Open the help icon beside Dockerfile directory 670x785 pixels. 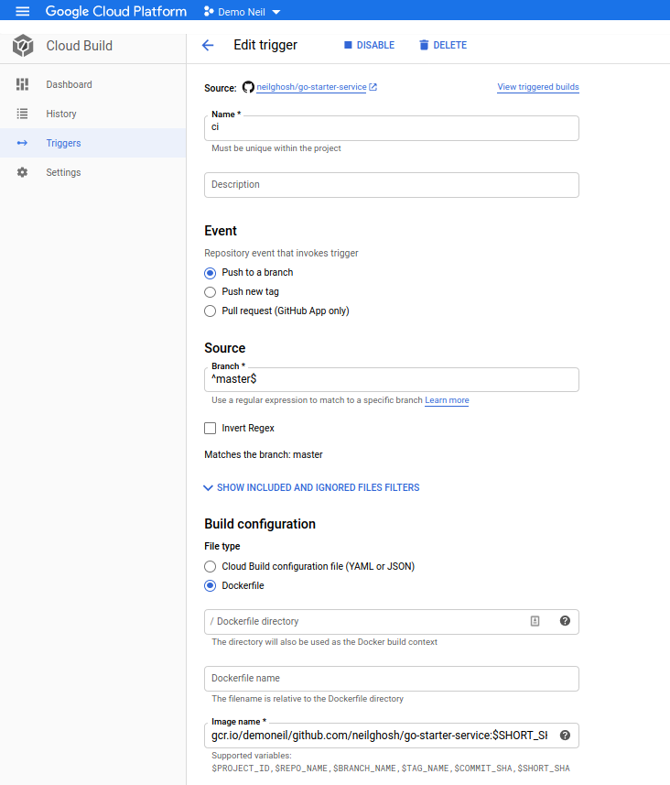(x=565, y=621)
